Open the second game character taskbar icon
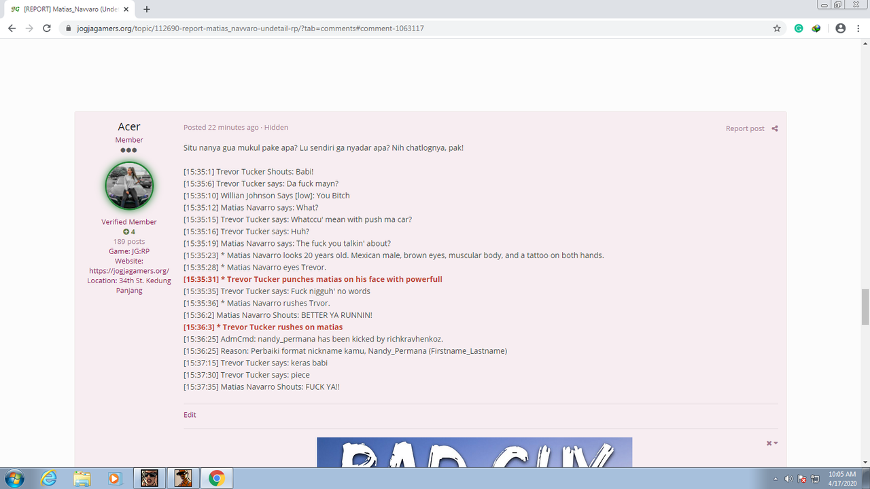The image size is (870, 489). (183, 478)
